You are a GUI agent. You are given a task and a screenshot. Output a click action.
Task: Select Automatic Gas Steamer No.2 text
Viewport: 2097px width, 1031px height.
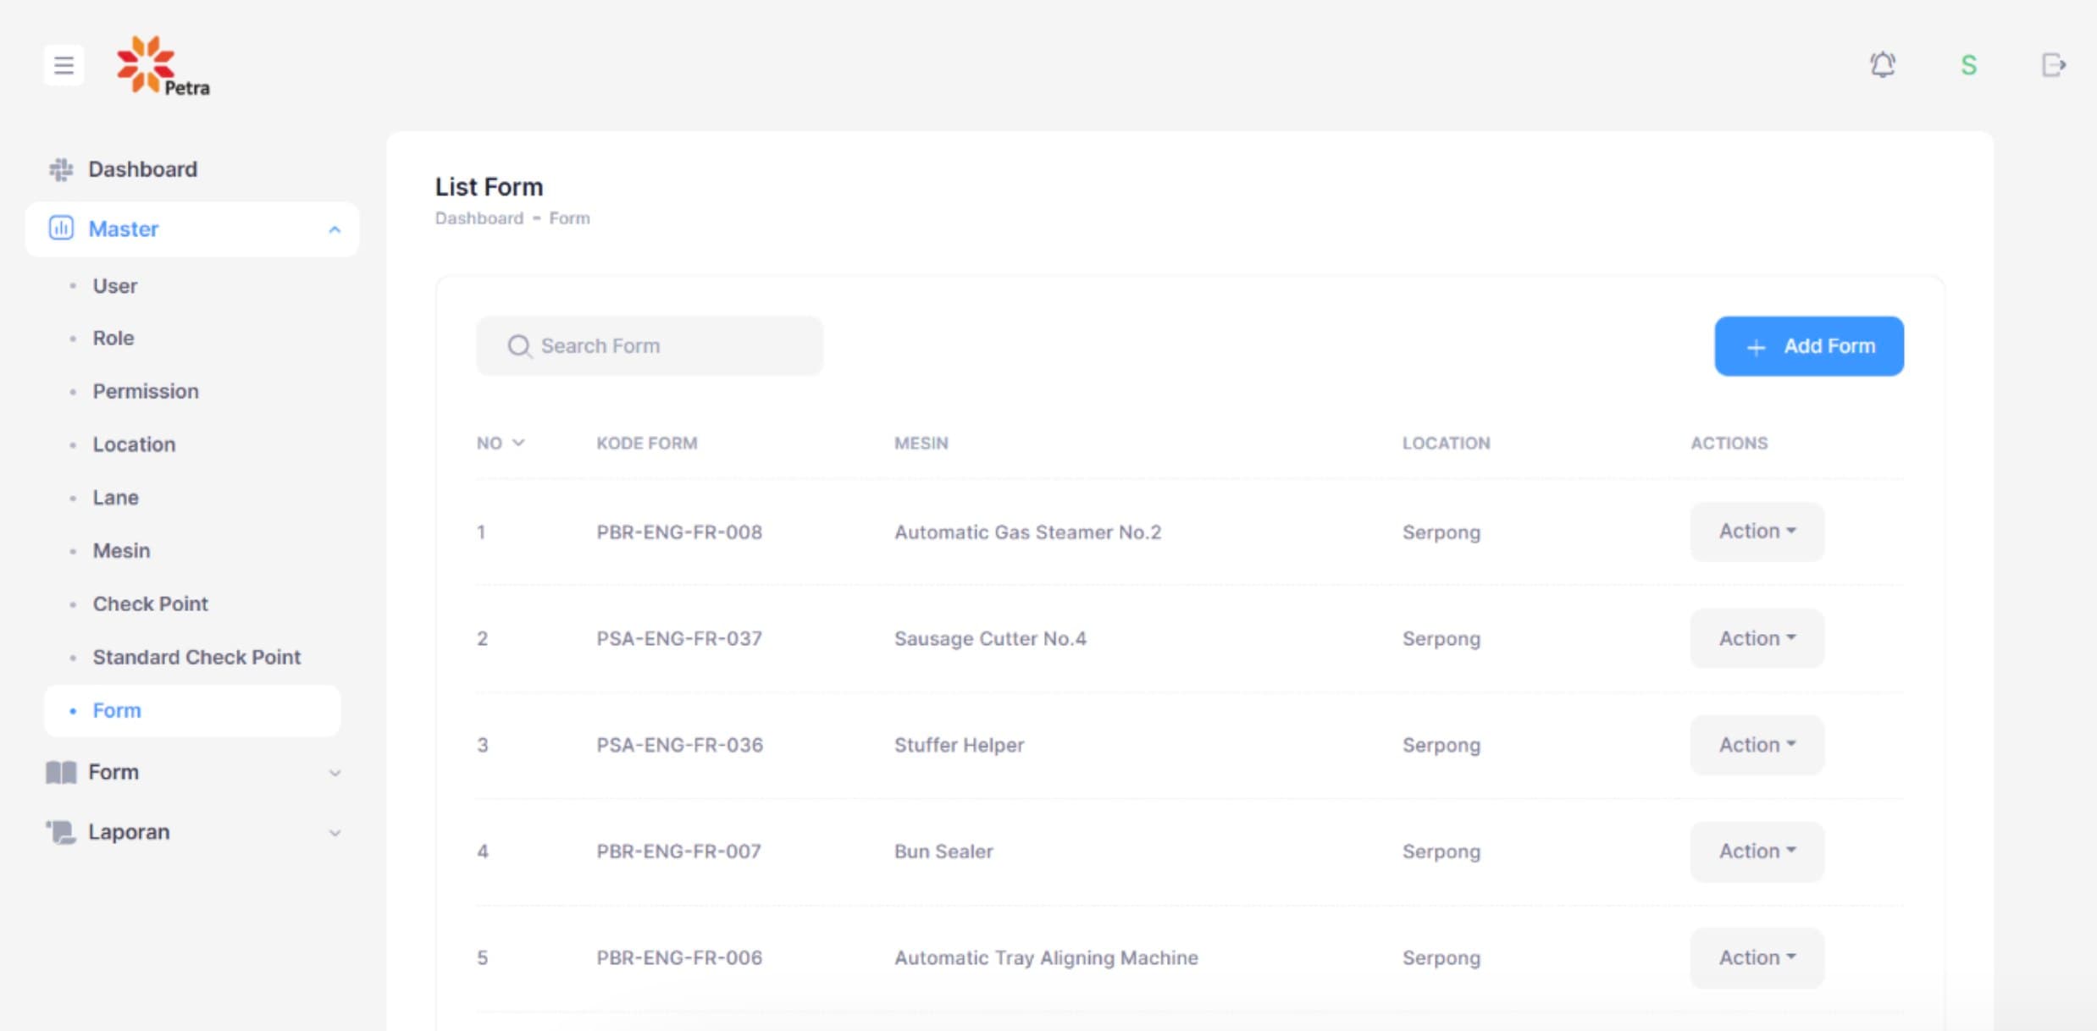pos(1027,532)
